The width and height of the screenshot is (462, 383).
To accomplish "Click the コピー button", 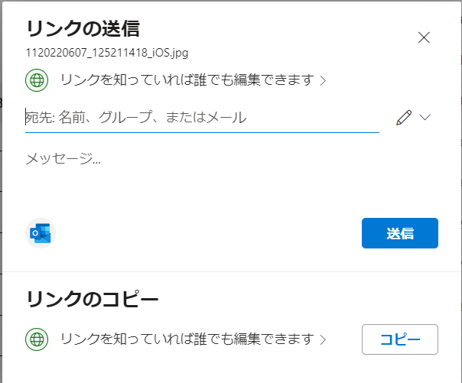I will (x=400, y=339).
